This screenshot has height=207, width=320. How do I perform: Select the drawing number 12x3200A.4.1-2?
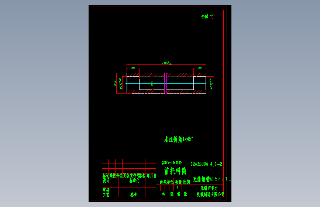click(206, 164)
